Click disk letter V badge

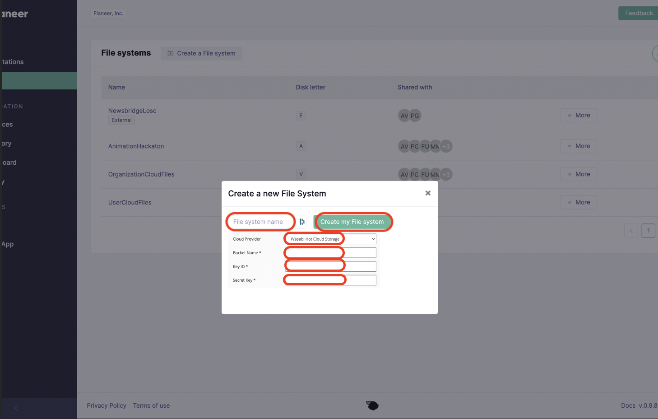pyautogui.click(x=301, y=174)
